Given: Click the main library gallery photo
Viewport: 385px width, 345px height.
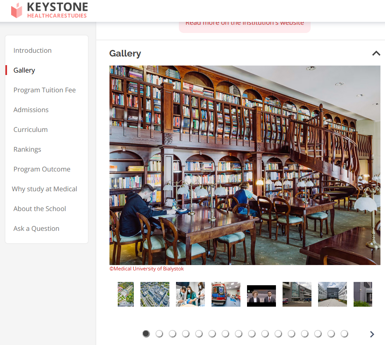Looking at the screenshot, I should click(x=245, y=165).
